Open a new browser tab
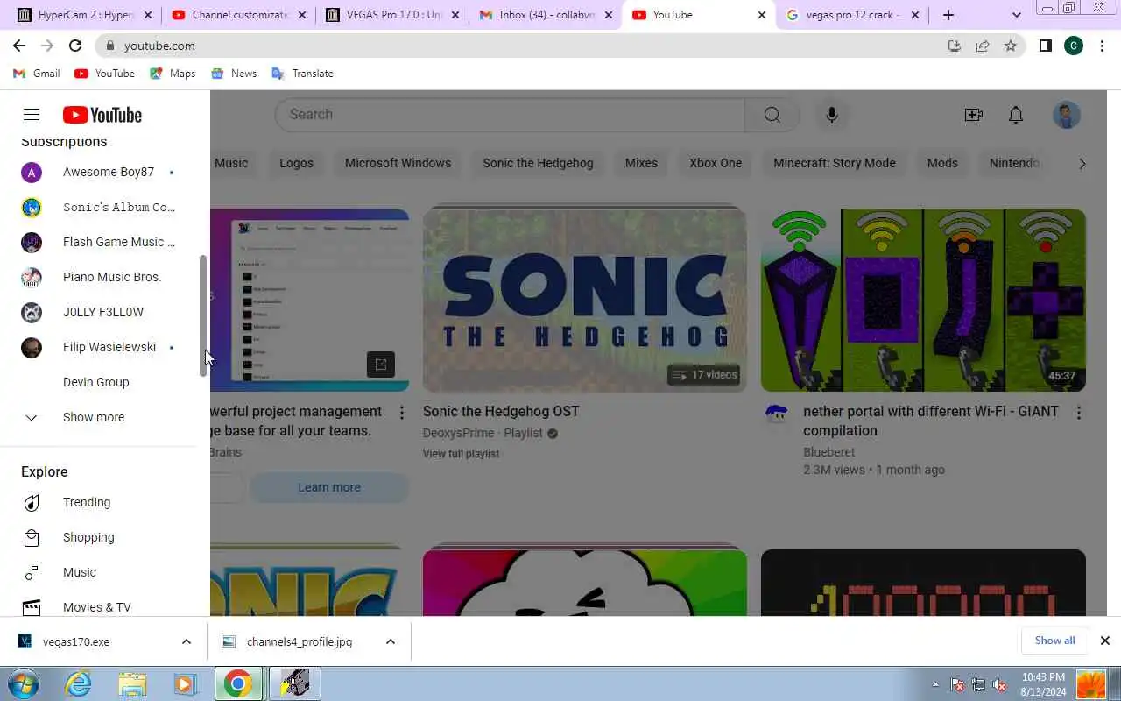The width and height of the screenshot is (1121, 701). [948, 15]
